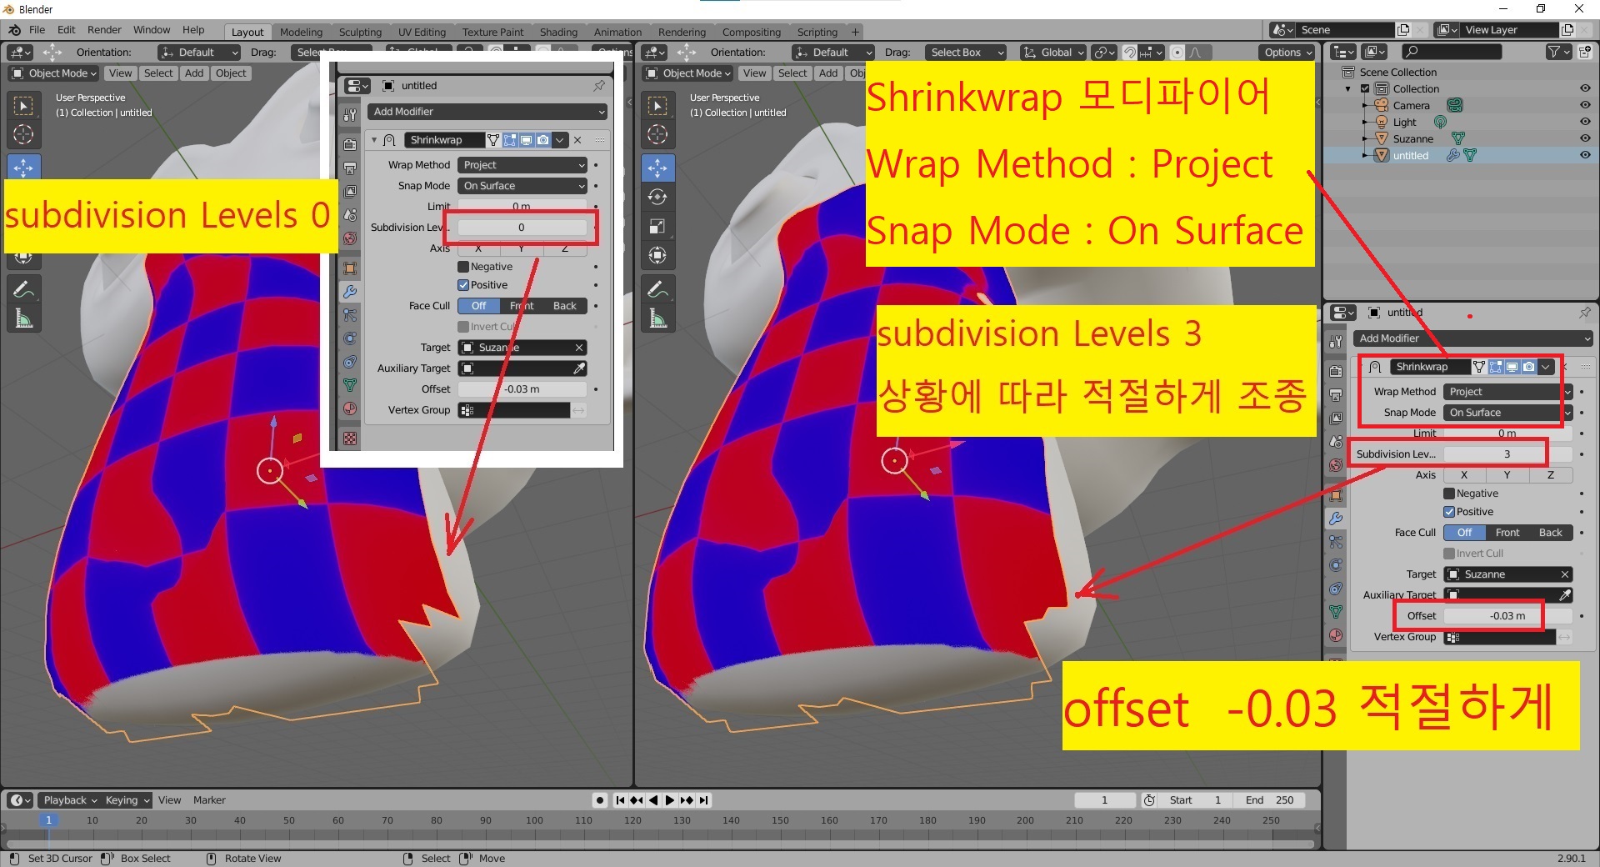Activate the Rotate tool in right viewport

pyautogui.click(x=657, y=197)
